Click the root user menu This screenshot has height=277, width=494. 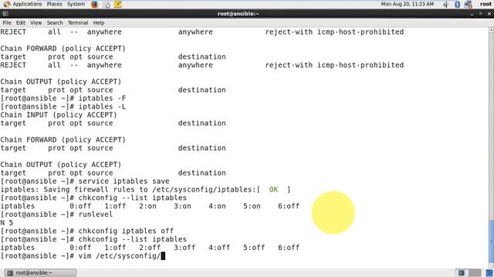pos(486,4)
